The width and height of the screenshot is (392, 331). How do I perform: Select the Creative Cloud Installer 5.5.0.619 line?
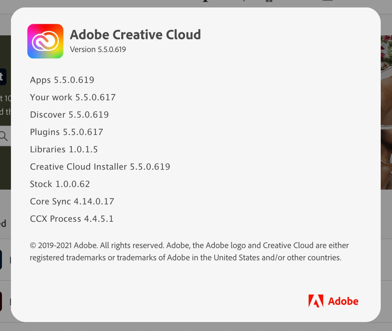100,167
